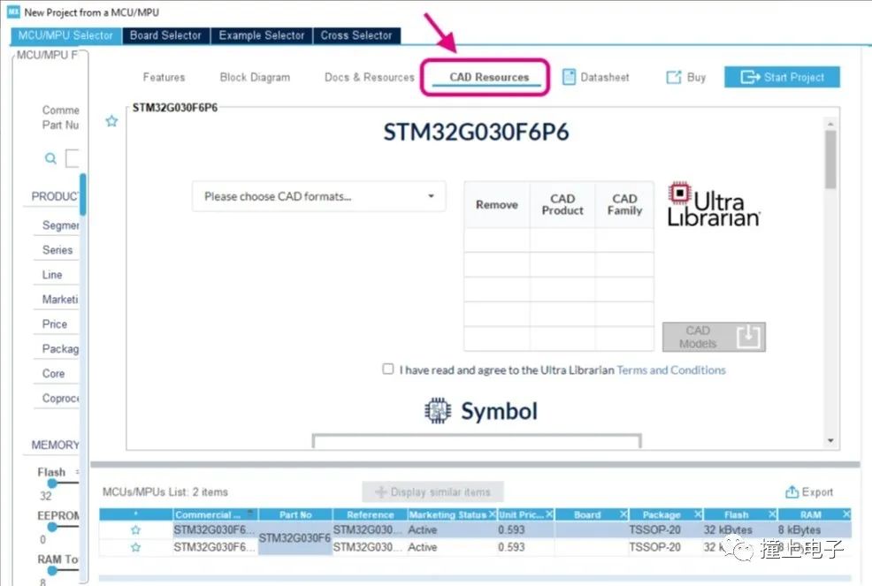The width and height of the screenshot is (872, 586).
Task: Click the STM32G030F6 Part No cell
Action: (x=294, y=537)
